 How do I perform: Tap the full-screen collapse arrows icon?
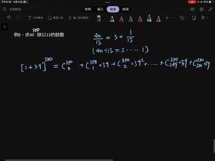click(210, 9)
